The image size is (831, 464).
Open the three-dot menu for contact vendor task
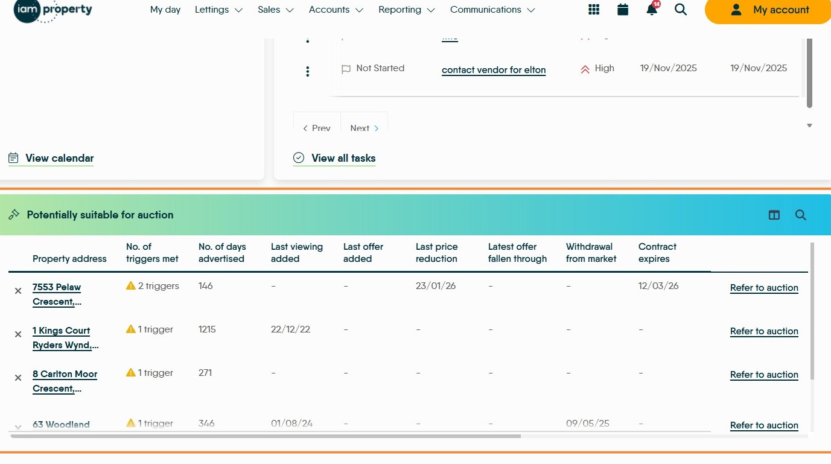click(x=308, y=72)
